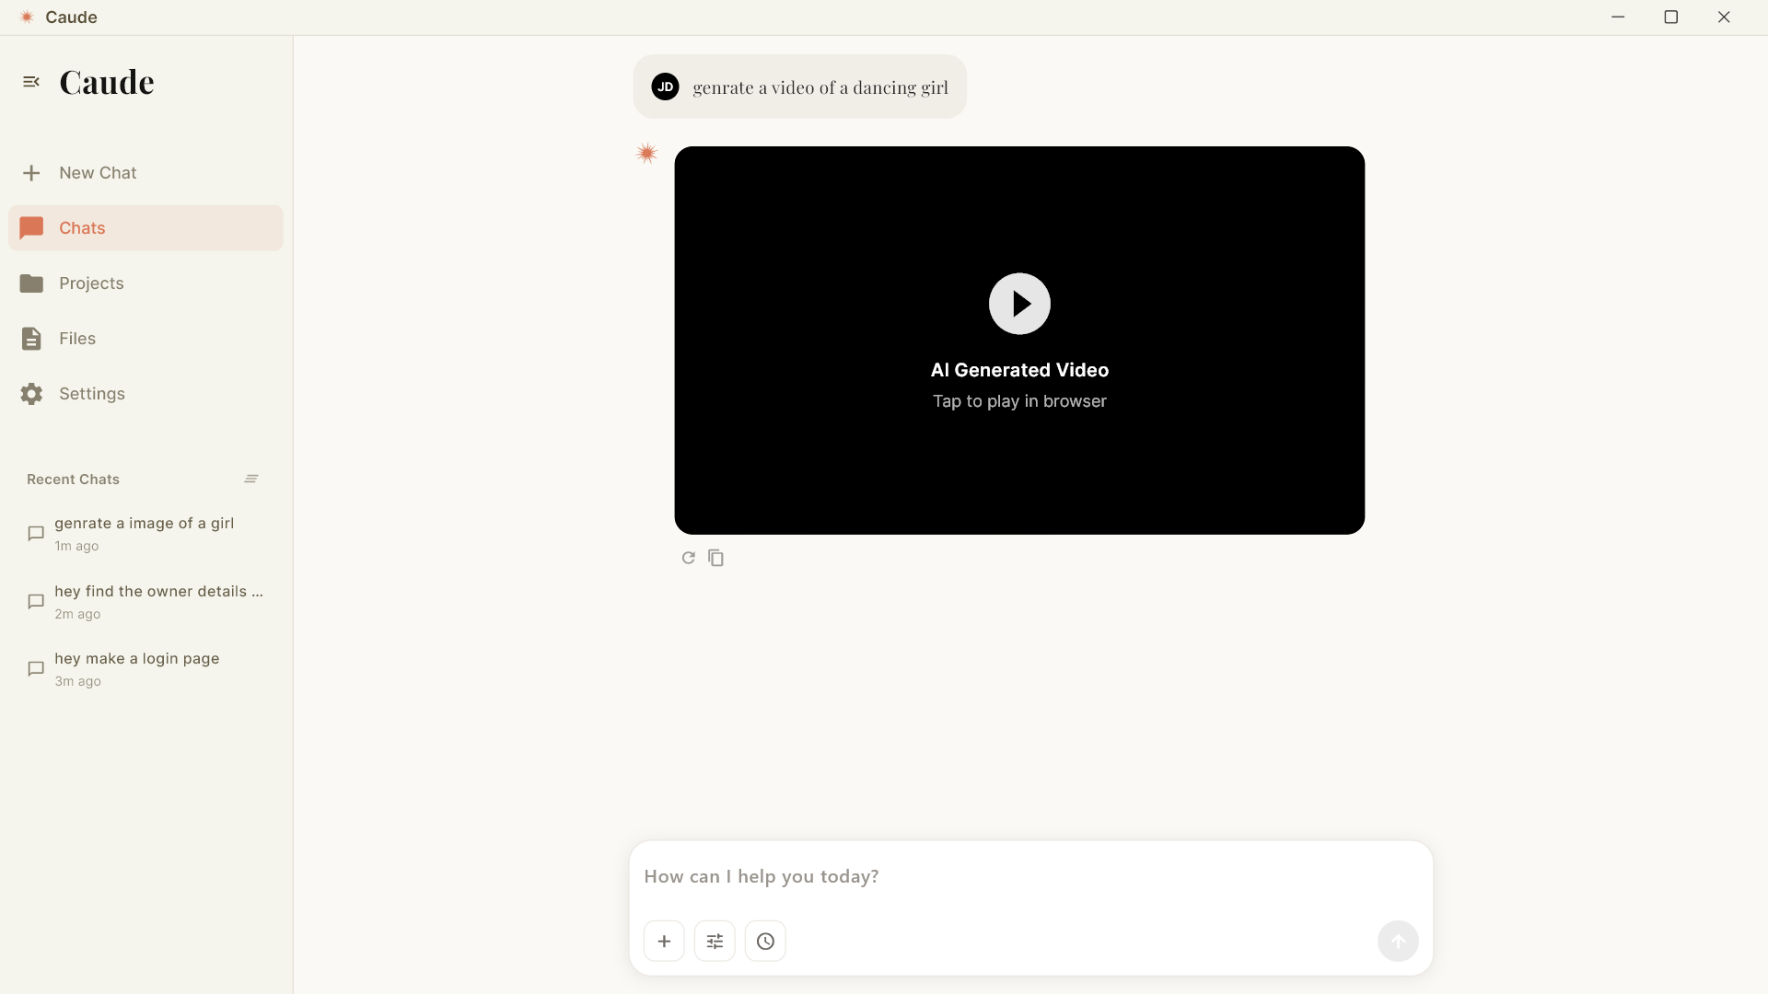Open Projects in the sidebar

click(90, 283)
